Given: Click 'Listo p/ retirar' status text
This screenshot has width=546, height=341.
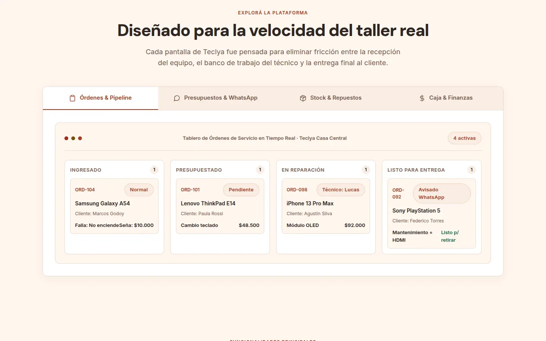Looking at the screenshot, I should click(x=450, y=236).
